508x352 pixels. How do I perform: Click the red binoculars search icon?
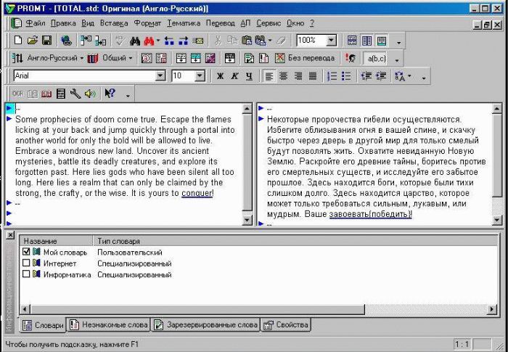149,41
